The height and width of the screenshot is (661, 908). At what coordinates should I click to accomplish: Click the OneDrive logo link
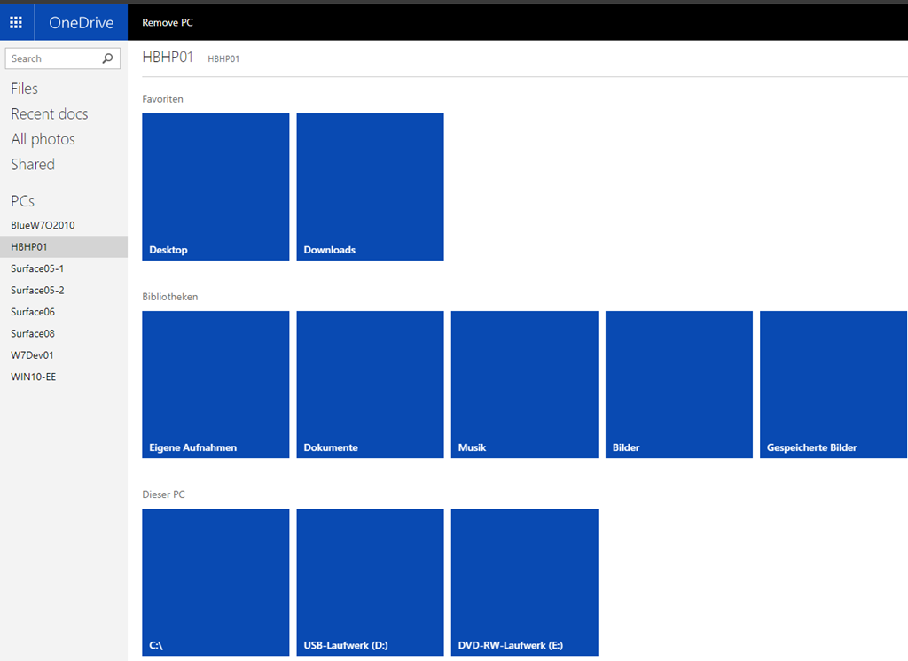(x=81, y=22)
